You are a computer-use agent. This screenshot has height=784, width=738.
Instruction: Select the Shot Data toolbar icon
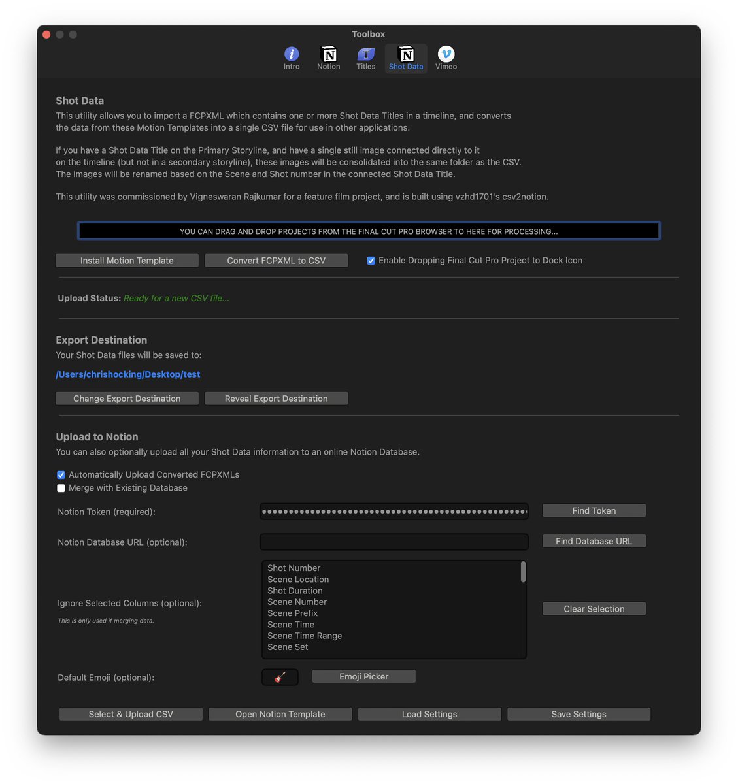click(x=406, y=58)
